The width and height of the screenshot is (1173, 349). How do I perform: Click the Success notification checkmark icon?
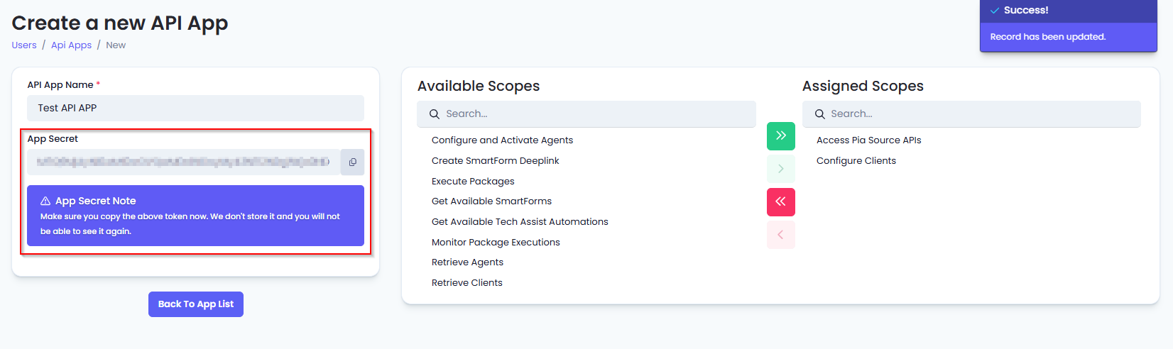pyautogui.click(x=995, y=11)
